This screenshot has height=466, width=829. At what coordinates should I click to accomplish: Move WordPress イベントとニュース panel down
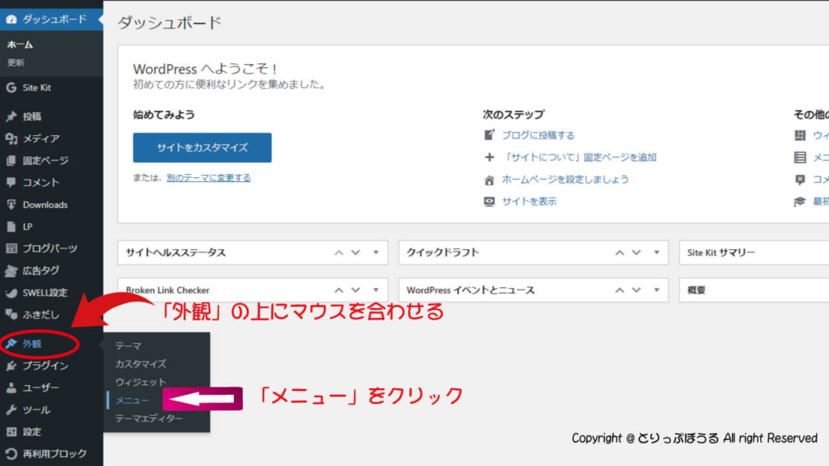pos(636,290)
